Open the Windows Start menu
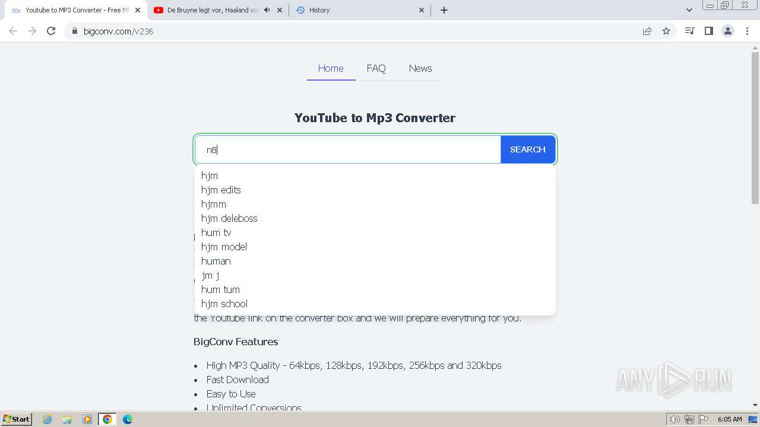760x427 pixels. point(17,419)
